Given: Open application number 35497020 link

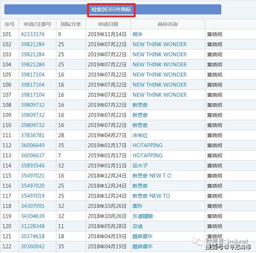Looking at the screenshot, I should click(33, 186).
